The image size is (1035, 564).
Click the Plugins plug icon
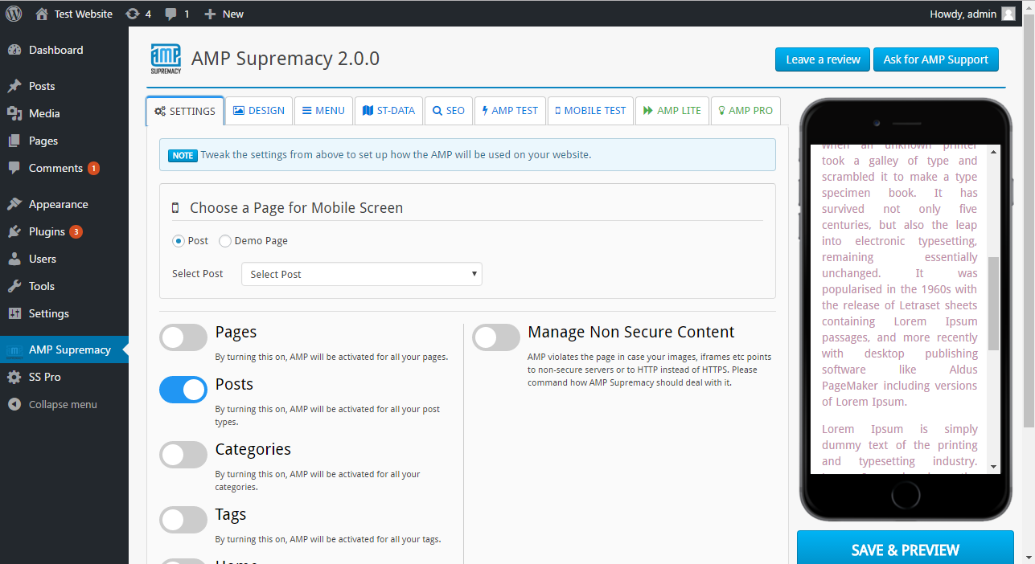[x=14, y=231]
